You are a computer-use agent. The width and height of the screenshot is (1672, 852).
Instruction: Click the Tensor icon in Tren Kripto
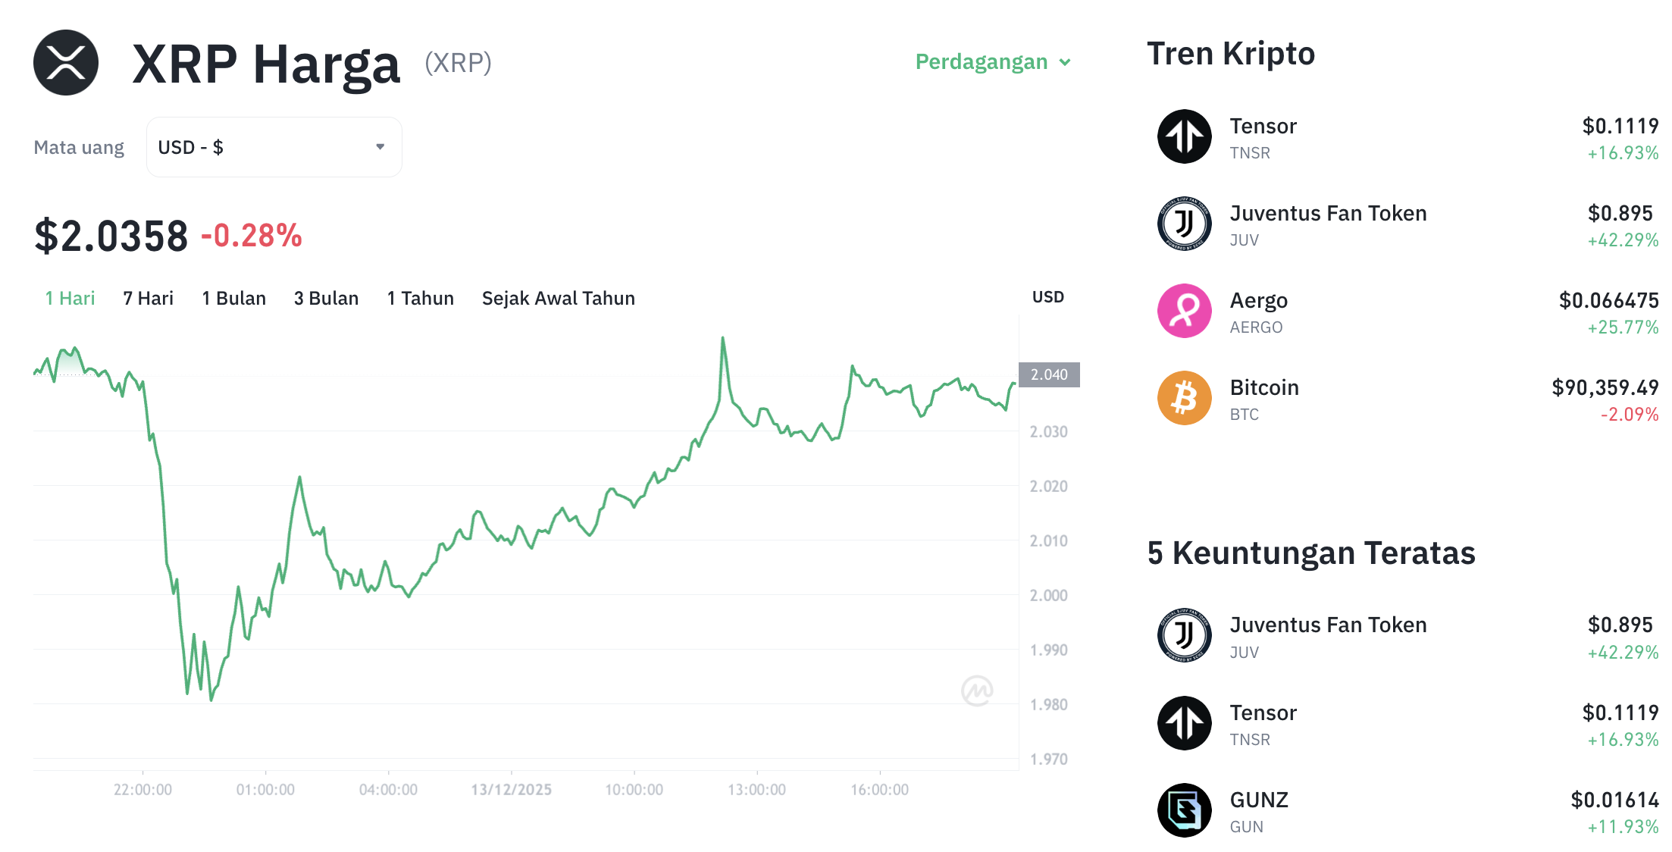(x=1184, y=136)
